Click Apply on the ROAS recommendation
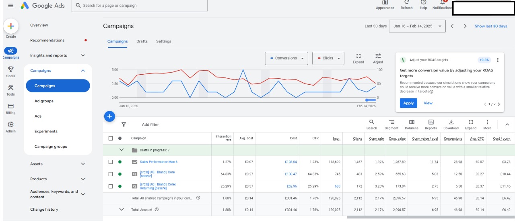This screenshot has width=515, height=222. [x=408, y=103]
